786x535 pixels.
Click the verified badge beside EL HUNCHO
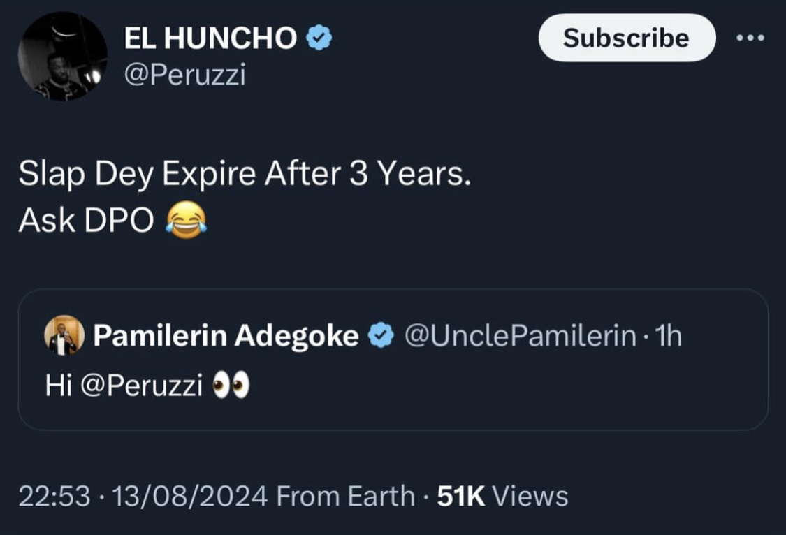coord(319,39)
